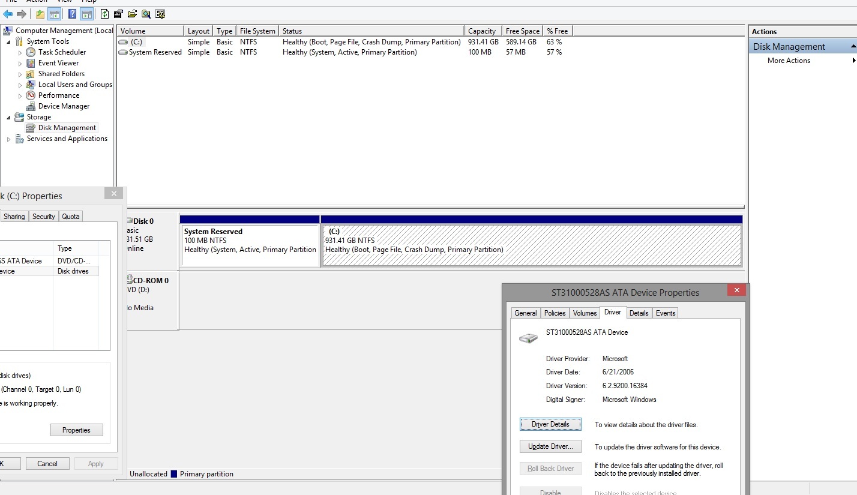Viewport: 857px width, 495px height.
Task: Switch to the Volumes tab
Action: pyautogui.click(x=585, y=313)
